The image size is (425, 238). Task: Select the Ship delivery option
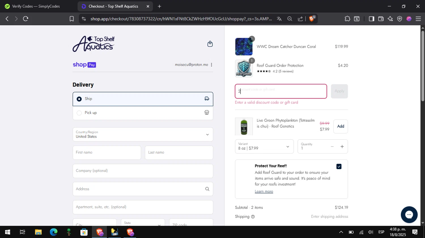(143, 99)
